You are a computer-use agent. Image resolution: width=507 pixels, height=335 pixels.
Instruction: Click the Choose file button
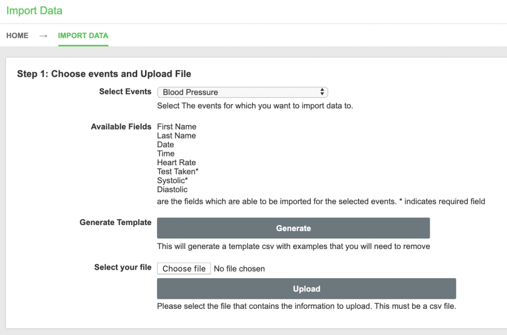pyautogui.click(x=184, y=269)
